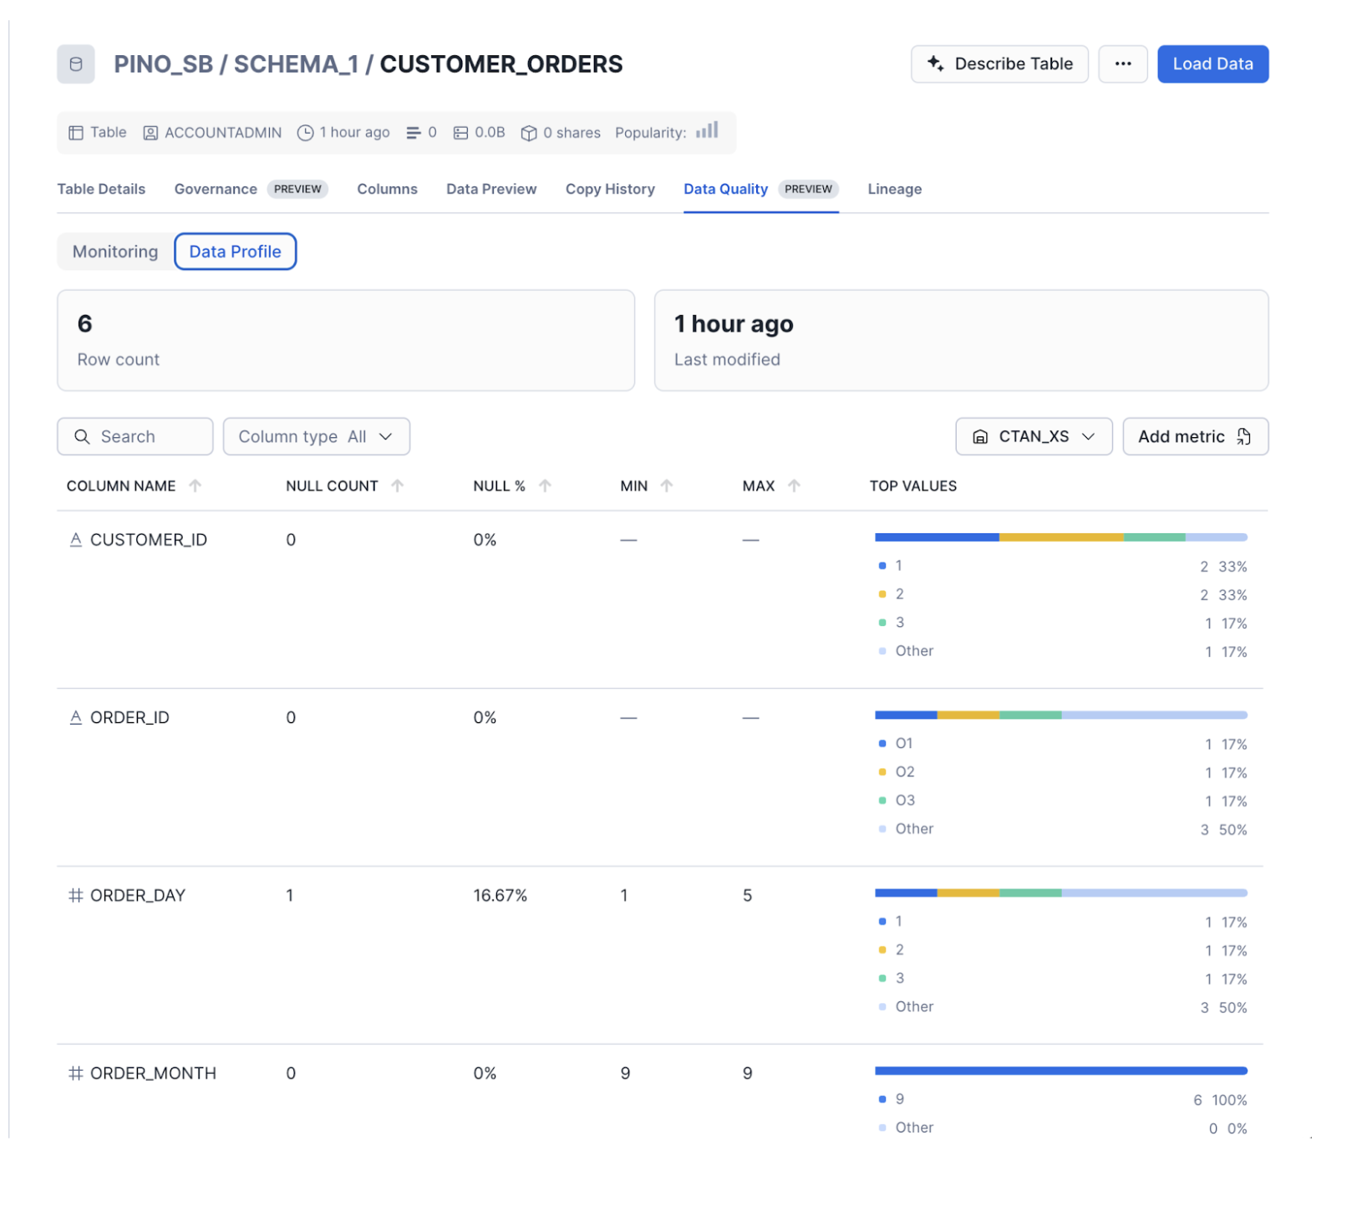Click the Describe Table button
Screen dimensions: 1357x1232
click(x=999, y=64)
